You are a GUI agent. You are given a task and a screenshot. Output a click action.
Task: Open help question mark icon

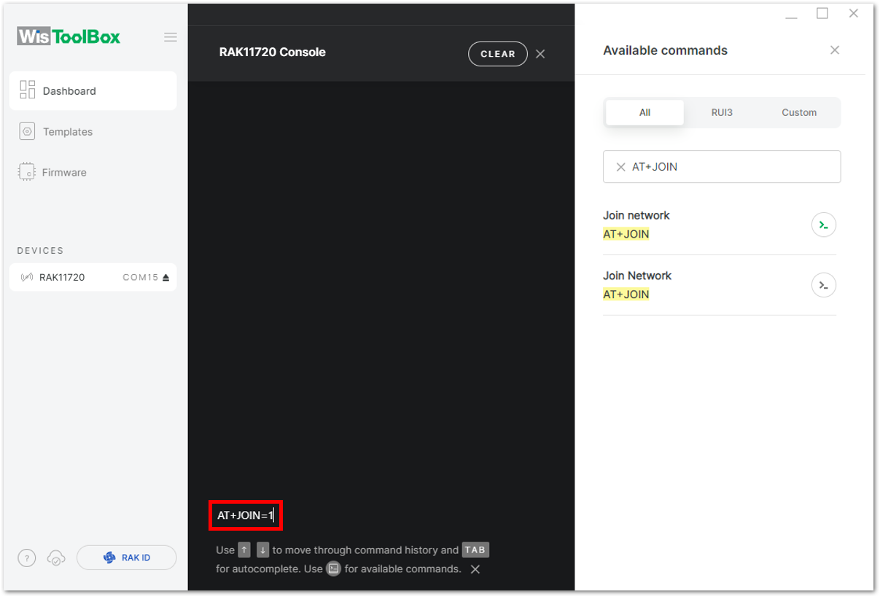point(27,558)
